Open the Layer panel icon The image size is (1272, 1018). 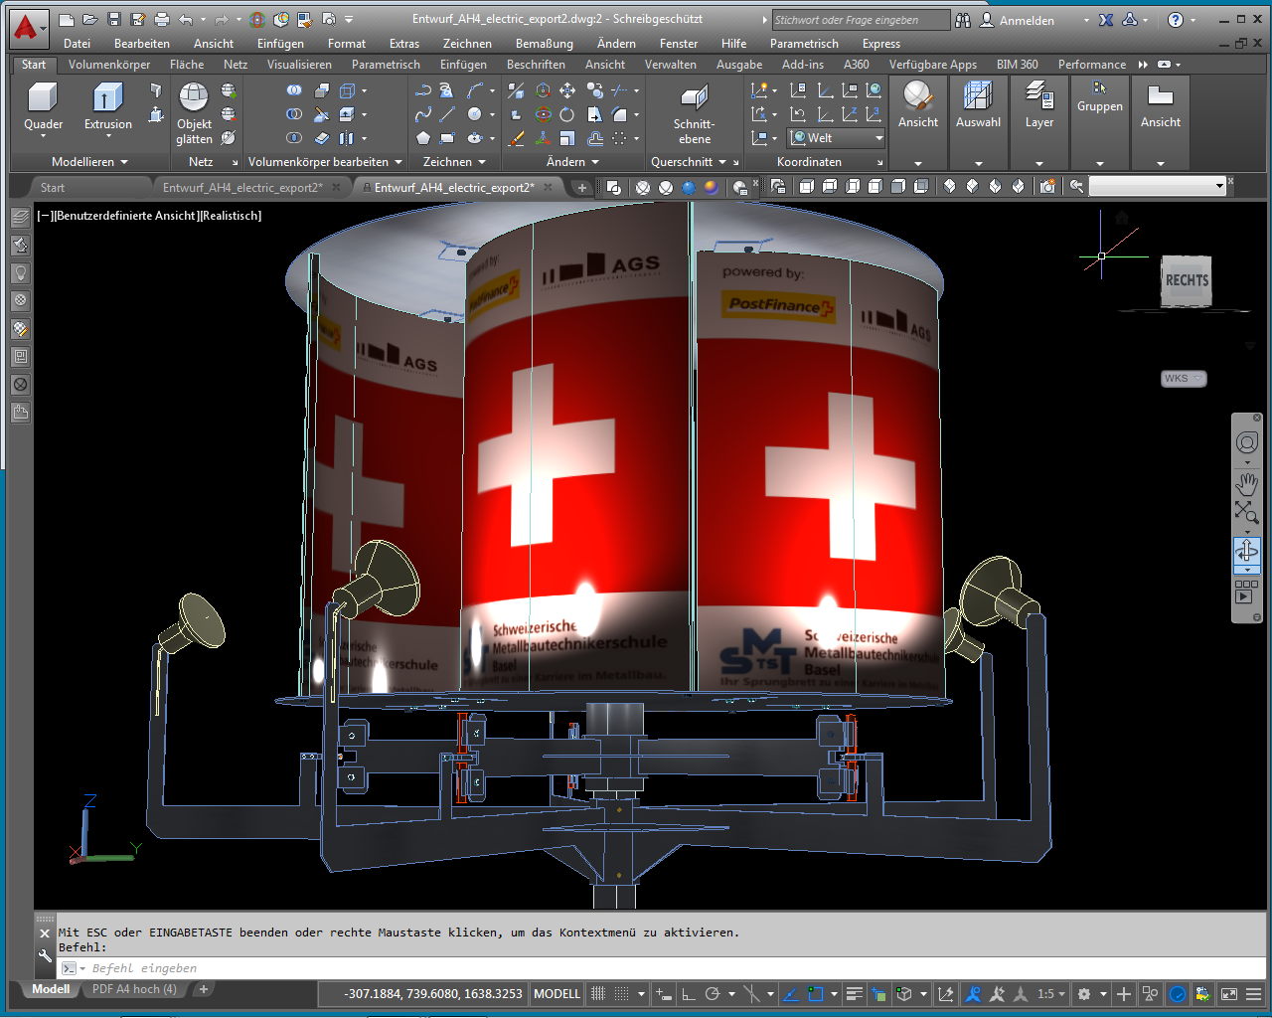coord(1038,97)
